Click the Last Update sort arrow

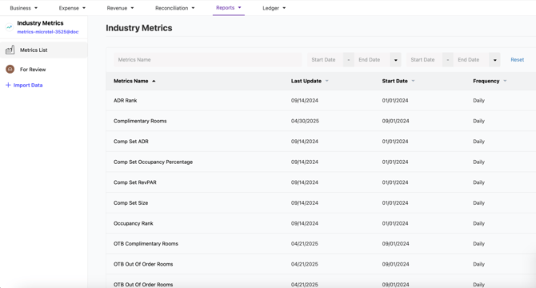tap(326, 81)
